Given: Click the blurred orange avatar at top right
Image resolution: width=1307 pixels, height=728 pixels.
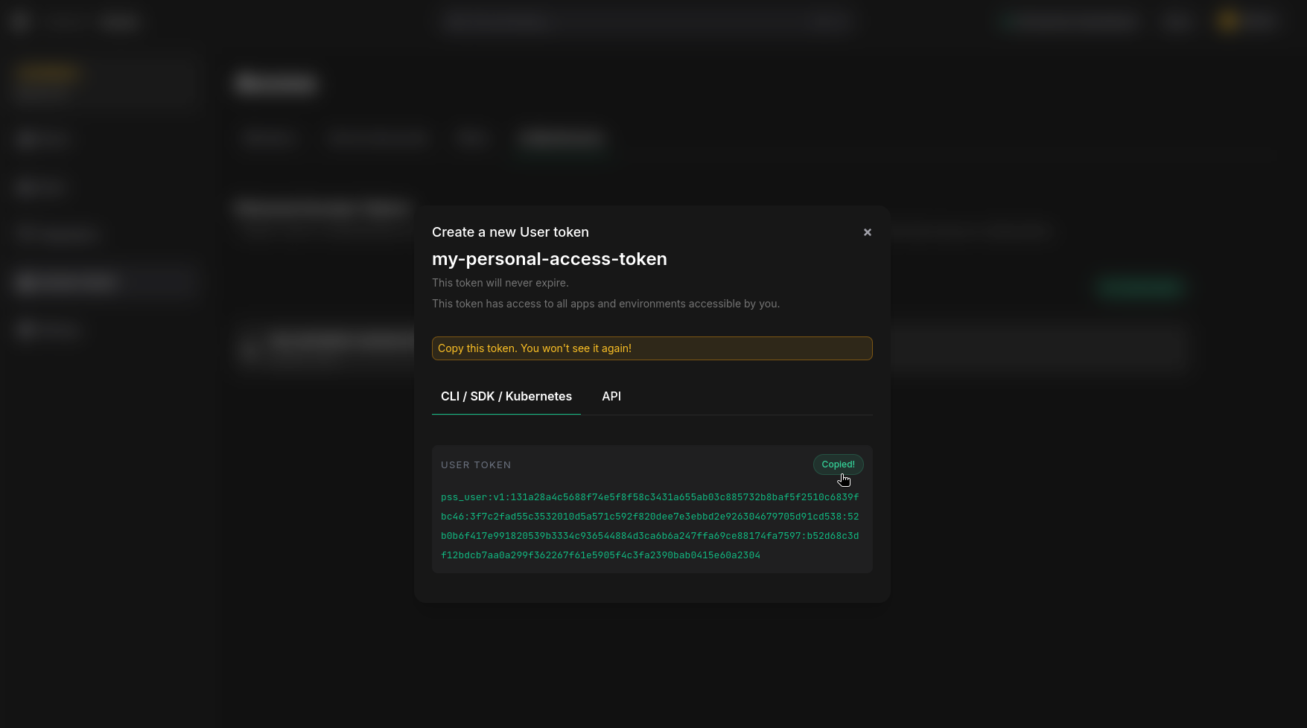Looking at the screenshot, I should click(x=1229, y=22).
